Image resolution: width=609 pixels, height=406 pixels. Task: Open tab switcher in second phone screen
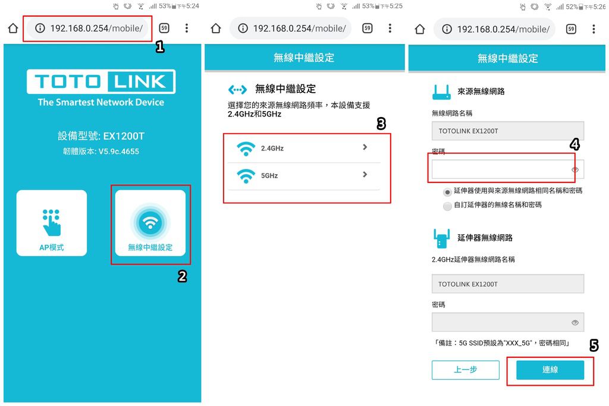368,29
